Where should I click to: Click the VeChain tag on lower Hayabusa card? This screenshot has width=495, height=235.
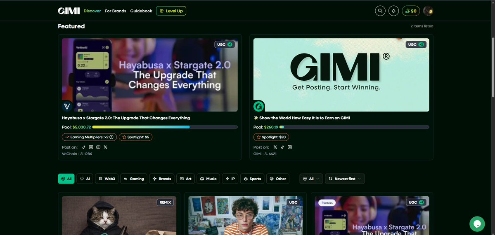(327, 203)
